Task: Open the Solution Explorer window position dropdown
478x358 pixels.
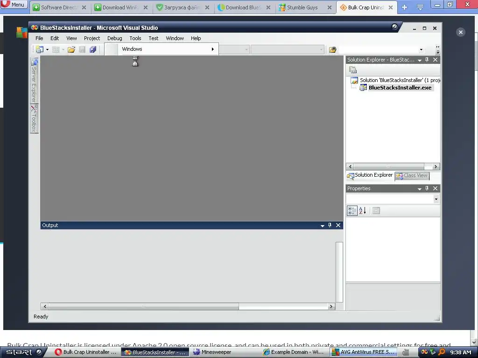Action: point(420,60)
